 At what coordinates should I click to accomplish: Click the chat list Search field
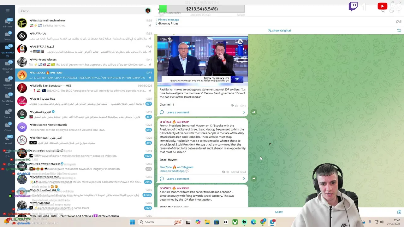[81, 10]
